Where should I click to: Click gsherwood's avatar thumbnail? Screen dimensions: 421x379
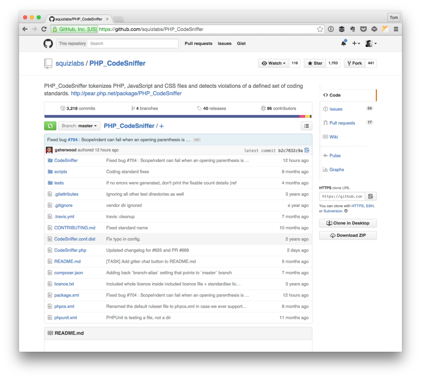coord(49,150)
